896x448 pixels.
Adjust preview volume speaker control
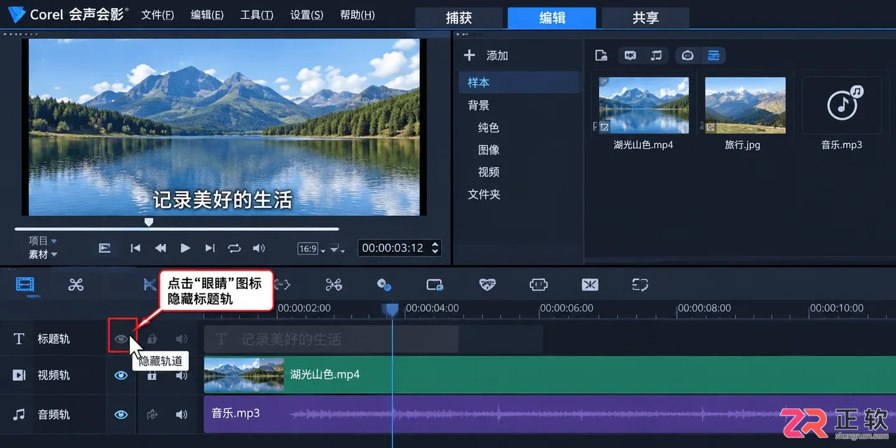coord(259,248)
